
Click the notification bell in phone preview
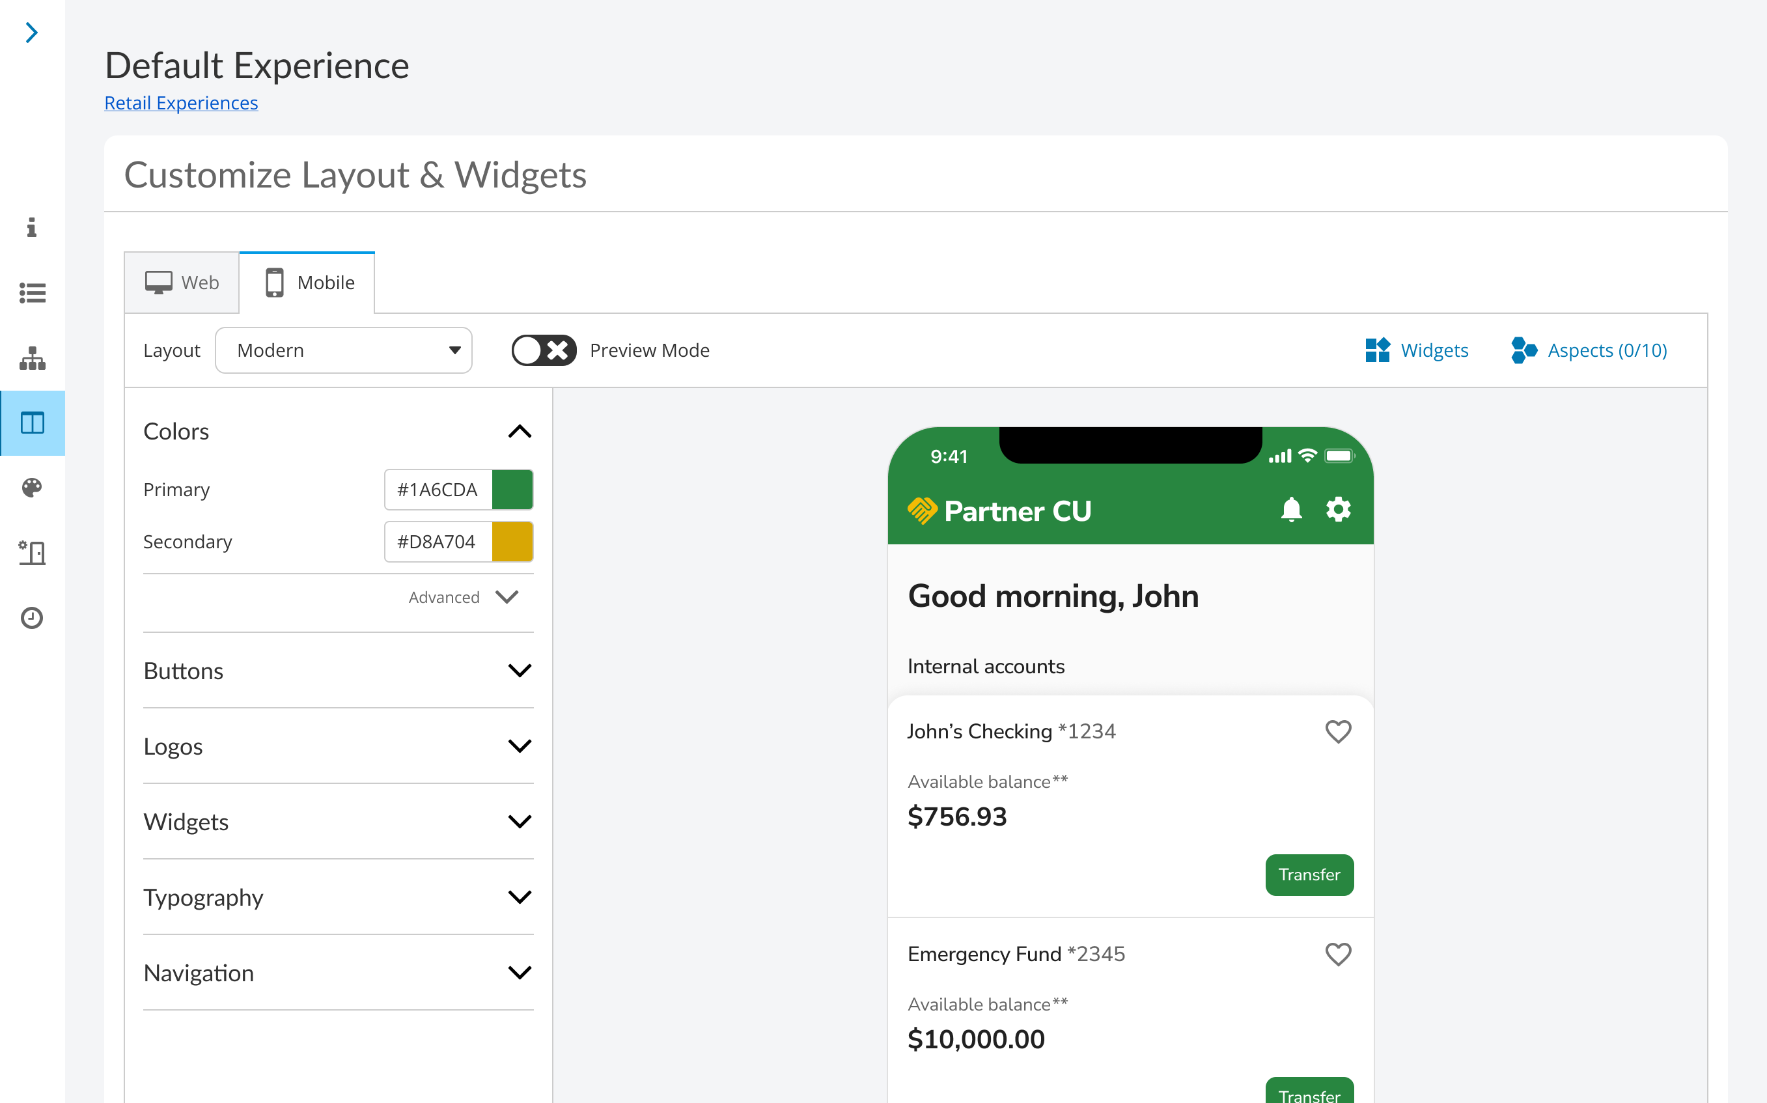pos(1291,510)
